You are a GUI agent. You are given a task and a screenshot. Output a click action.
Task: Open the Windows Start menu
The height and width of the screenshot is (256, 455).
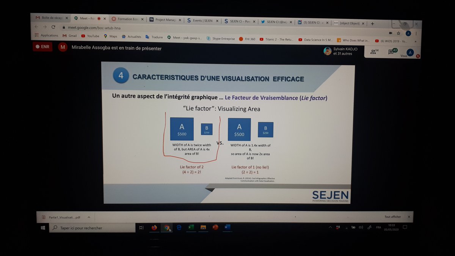click(43, 228)
